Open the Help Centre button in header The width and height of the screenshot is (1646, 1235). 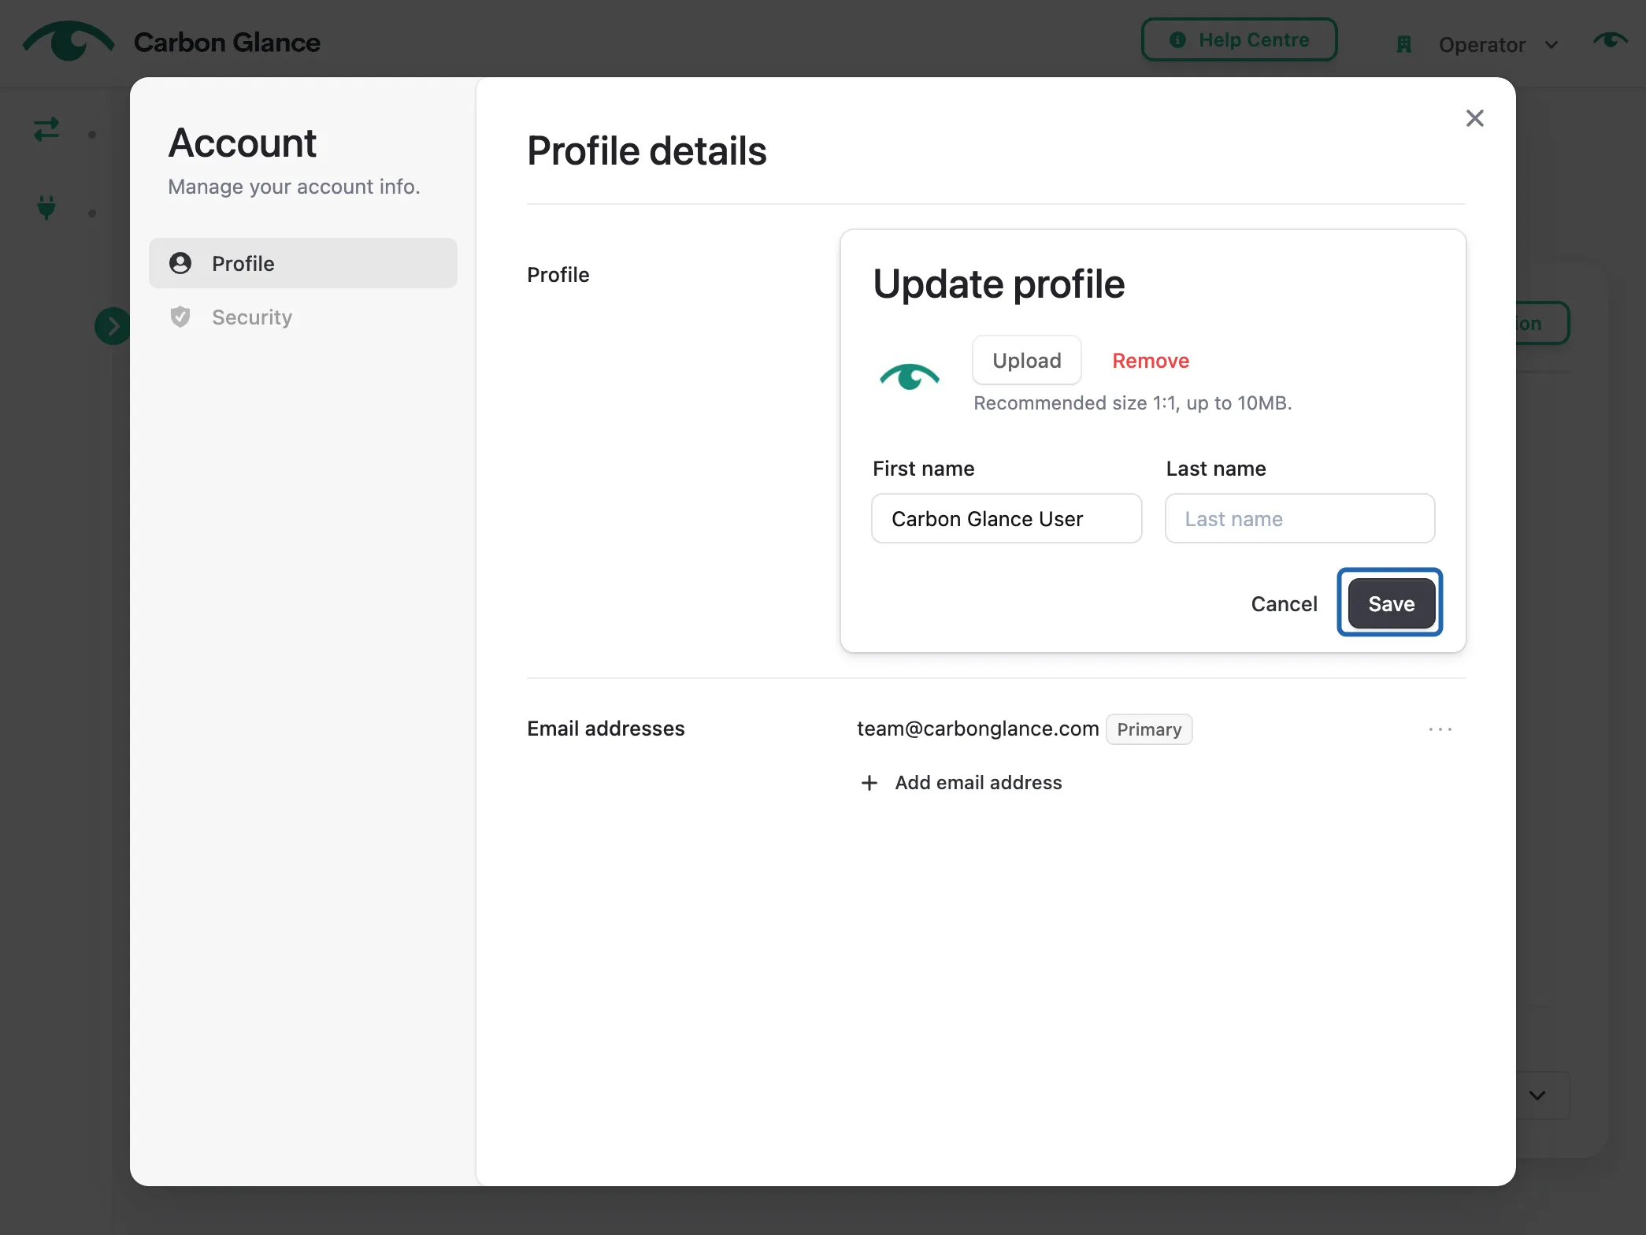click(x=1239, y=39)
